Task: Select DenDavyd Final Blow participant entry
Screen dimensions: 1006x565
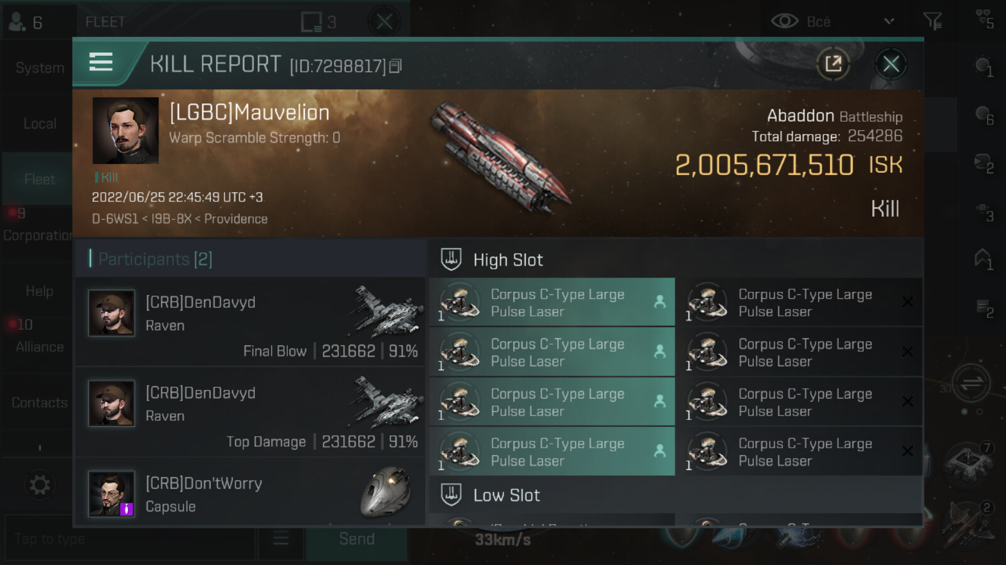Action: [x=250, y=322]
